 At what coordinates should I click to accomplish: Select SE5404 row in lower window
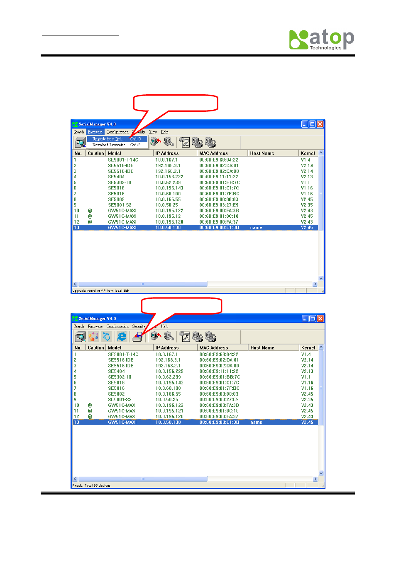[195, 372]
